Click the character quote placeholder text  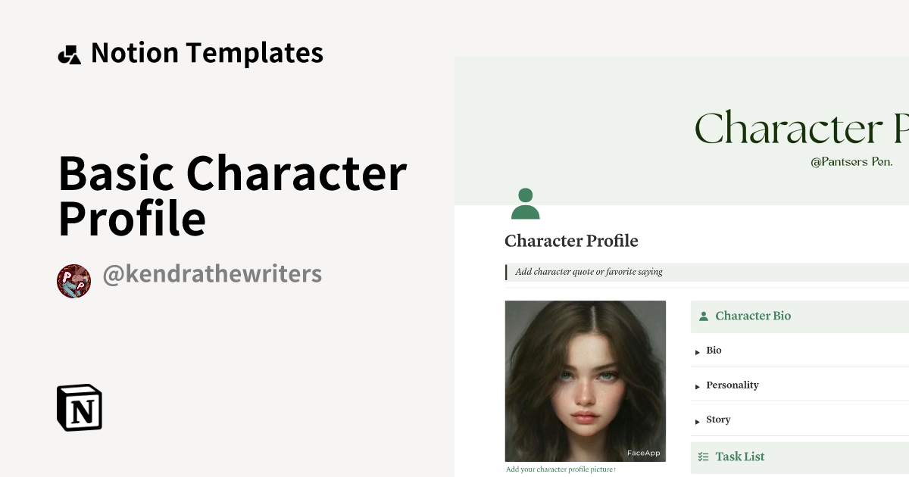(x=588, y=271)
